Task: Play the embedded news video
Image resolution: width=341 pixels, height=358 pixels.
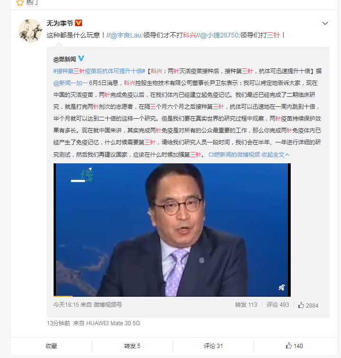Action: point(172,230)
